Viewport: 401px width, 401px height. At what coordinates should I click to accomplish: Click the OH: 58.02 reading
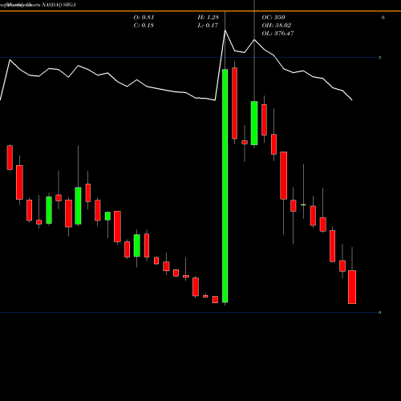pyautogui.click(x=277, y=26)
